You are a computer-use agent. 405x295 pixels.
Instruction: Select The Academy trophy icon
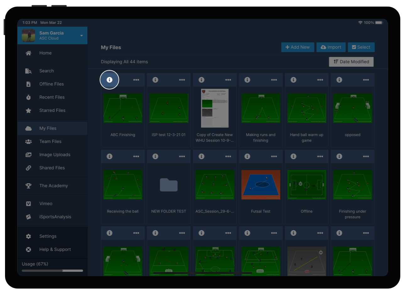pyautogui.click(x=28, y=186)
